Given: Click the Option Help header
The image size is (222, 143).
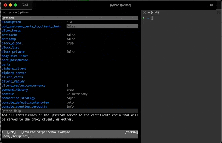Looking at the screenshot, I should [70, 111].
